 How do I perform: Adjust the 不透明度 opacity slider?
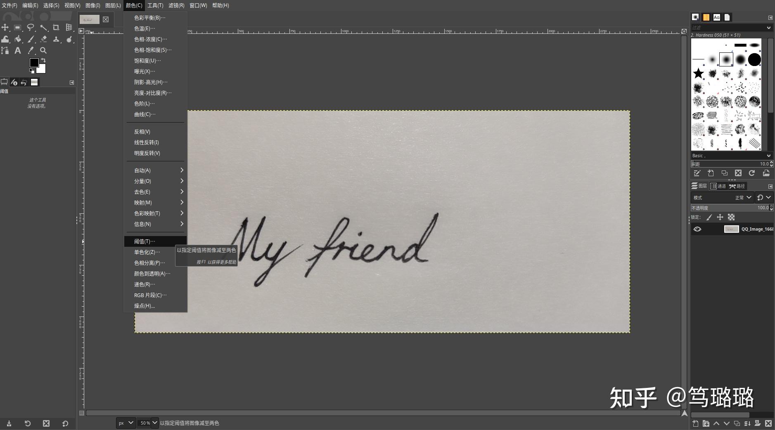[x=730, y=208]
